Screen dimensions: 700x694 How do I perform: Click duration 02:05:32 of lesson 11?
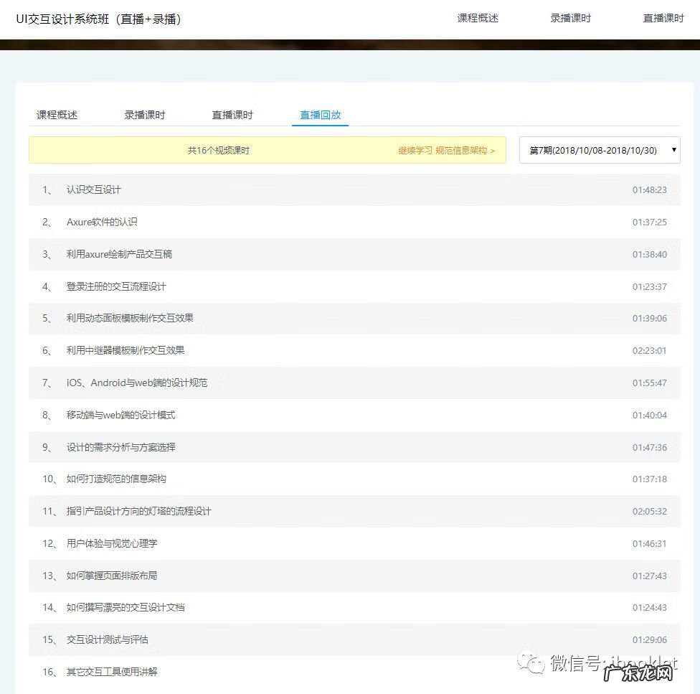650,511
